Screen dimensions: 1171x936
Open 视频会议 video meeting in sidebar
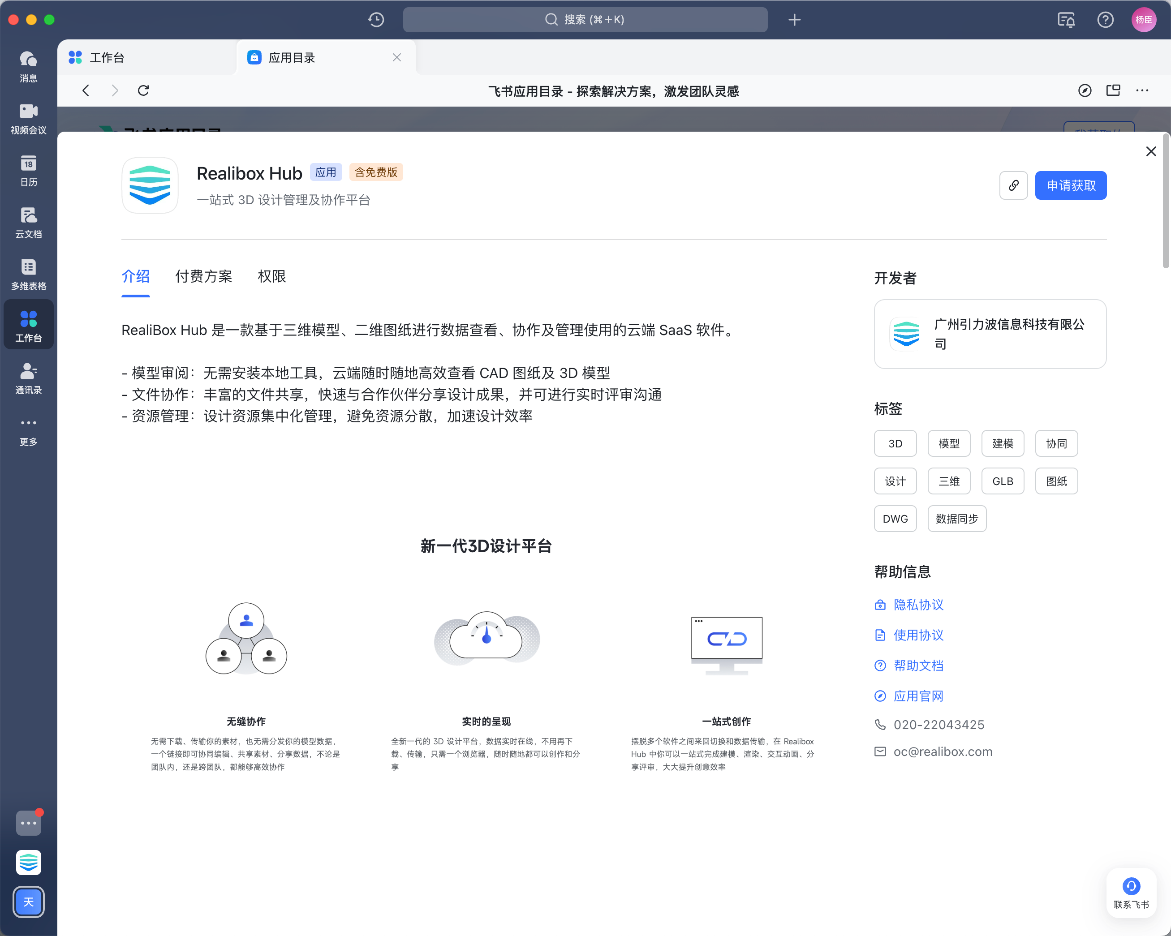[28, 118]
